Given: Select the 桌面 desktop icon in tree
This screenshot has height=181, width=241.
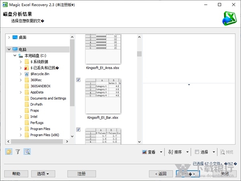Looking at the screenshot, I should (15, 37).
